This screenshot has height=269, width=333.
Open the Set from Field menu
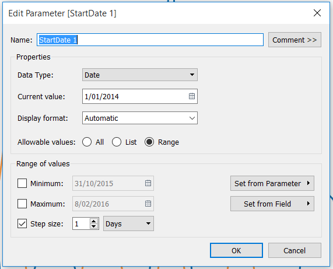pyautogui.click(x=272, y=204)
